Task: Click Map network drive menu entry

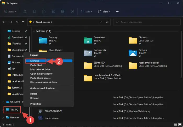Action: [x=41, y=69]
